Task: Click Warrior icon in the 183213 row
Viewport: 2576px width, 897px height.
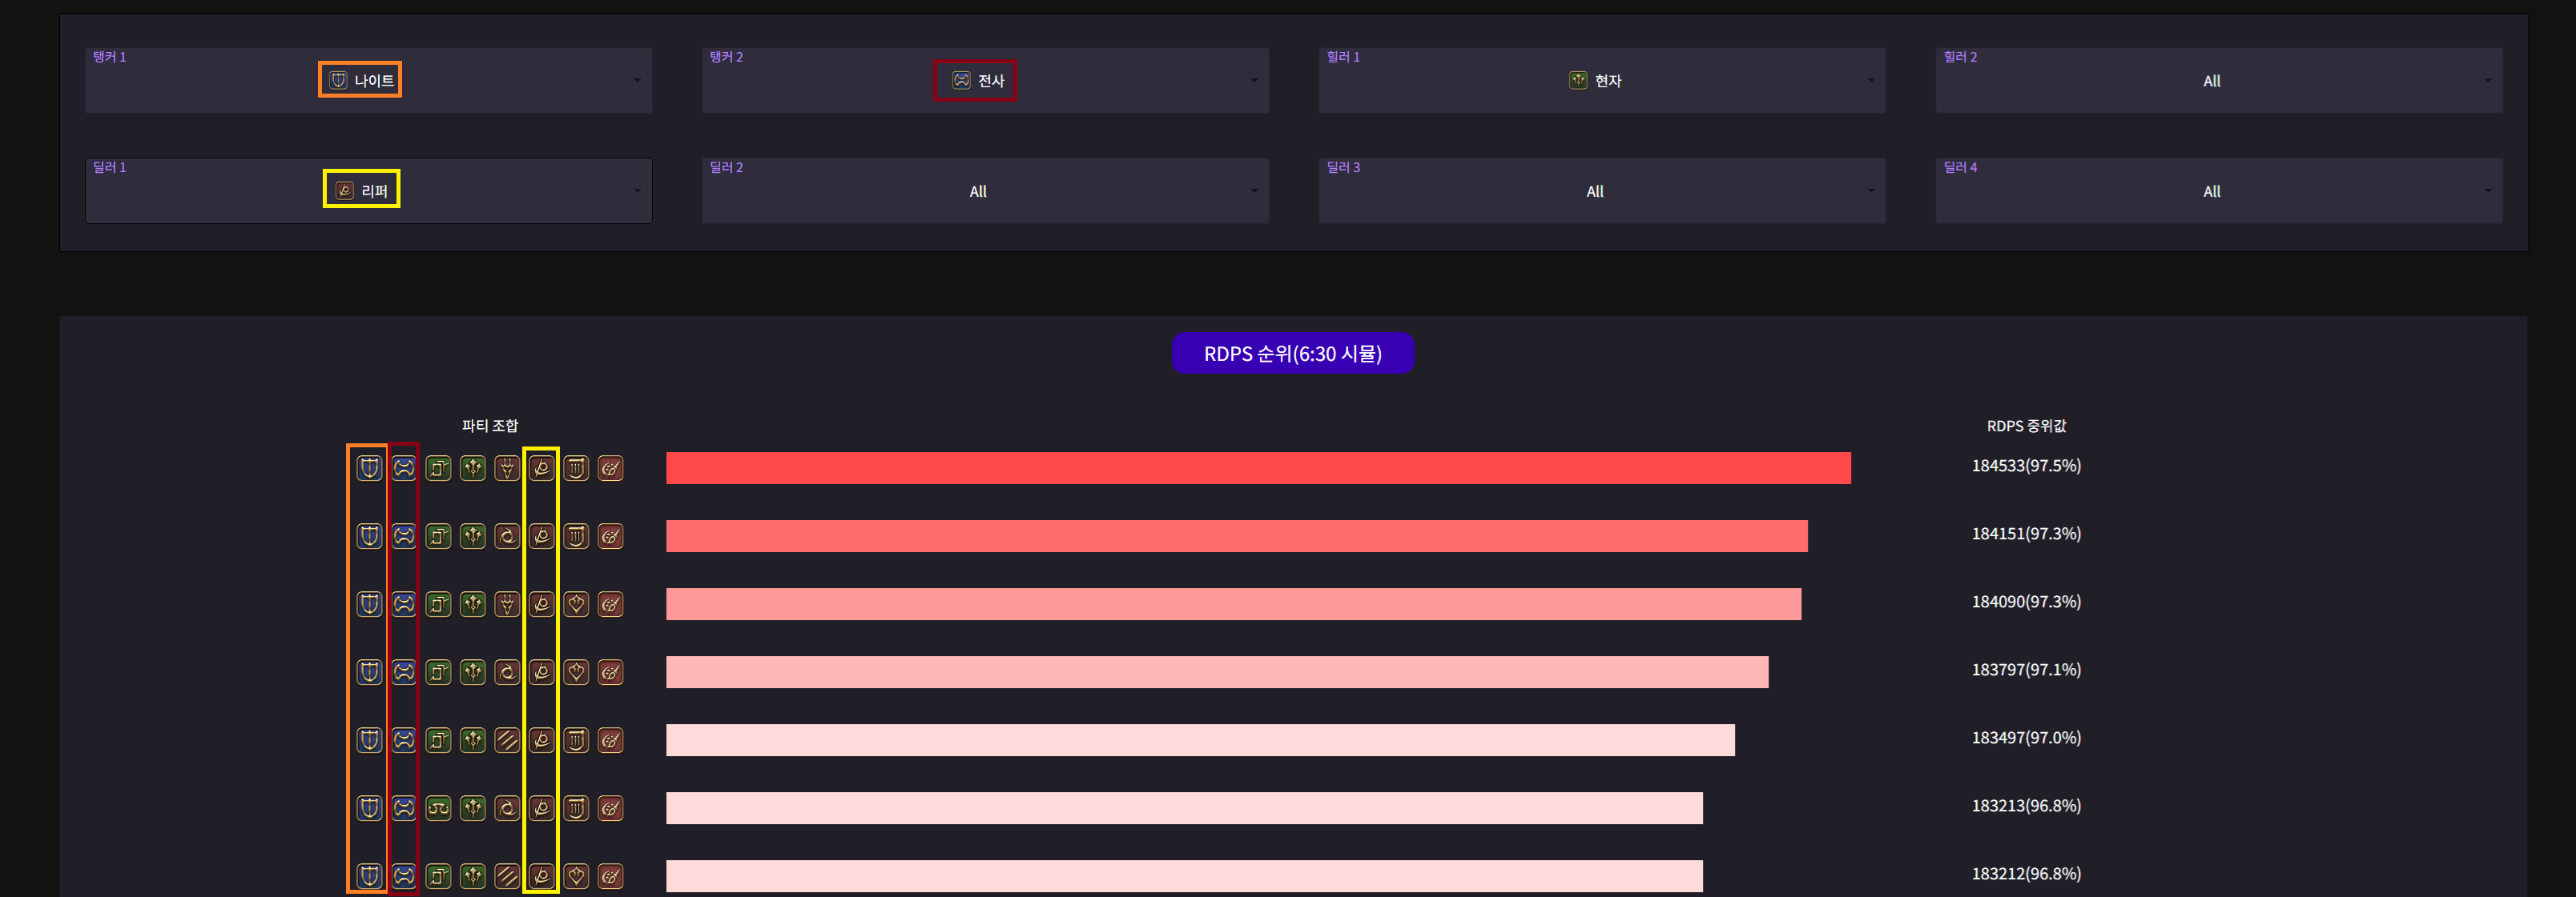Action: coord(404,807)
